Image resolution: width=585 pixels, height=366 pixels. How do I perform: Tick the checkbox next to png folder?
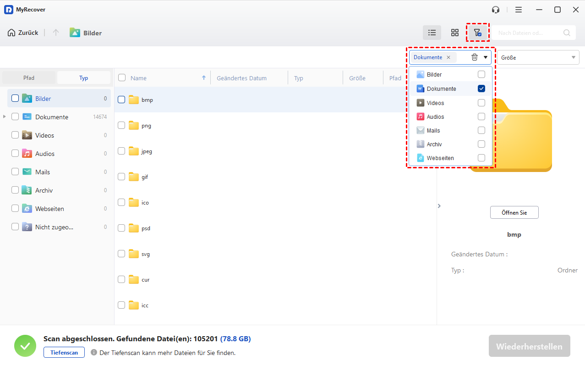point(121,125)
